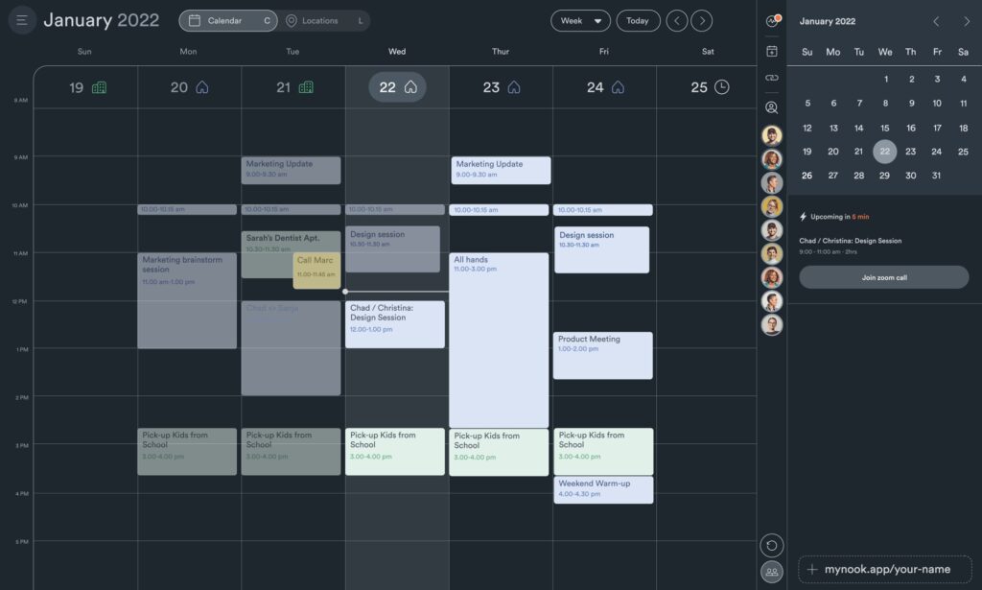Click the Join zoom call button

[883, 277]
